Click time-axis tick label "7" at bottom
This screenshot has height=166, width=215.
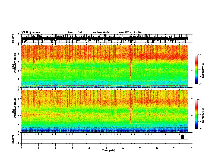[x=140, y=148]
